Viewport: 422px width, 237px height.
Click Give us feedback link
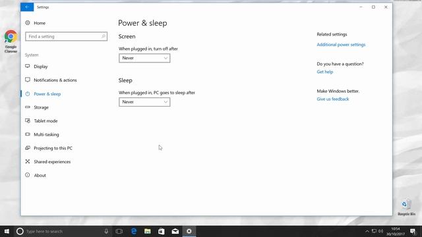(332, 99)
